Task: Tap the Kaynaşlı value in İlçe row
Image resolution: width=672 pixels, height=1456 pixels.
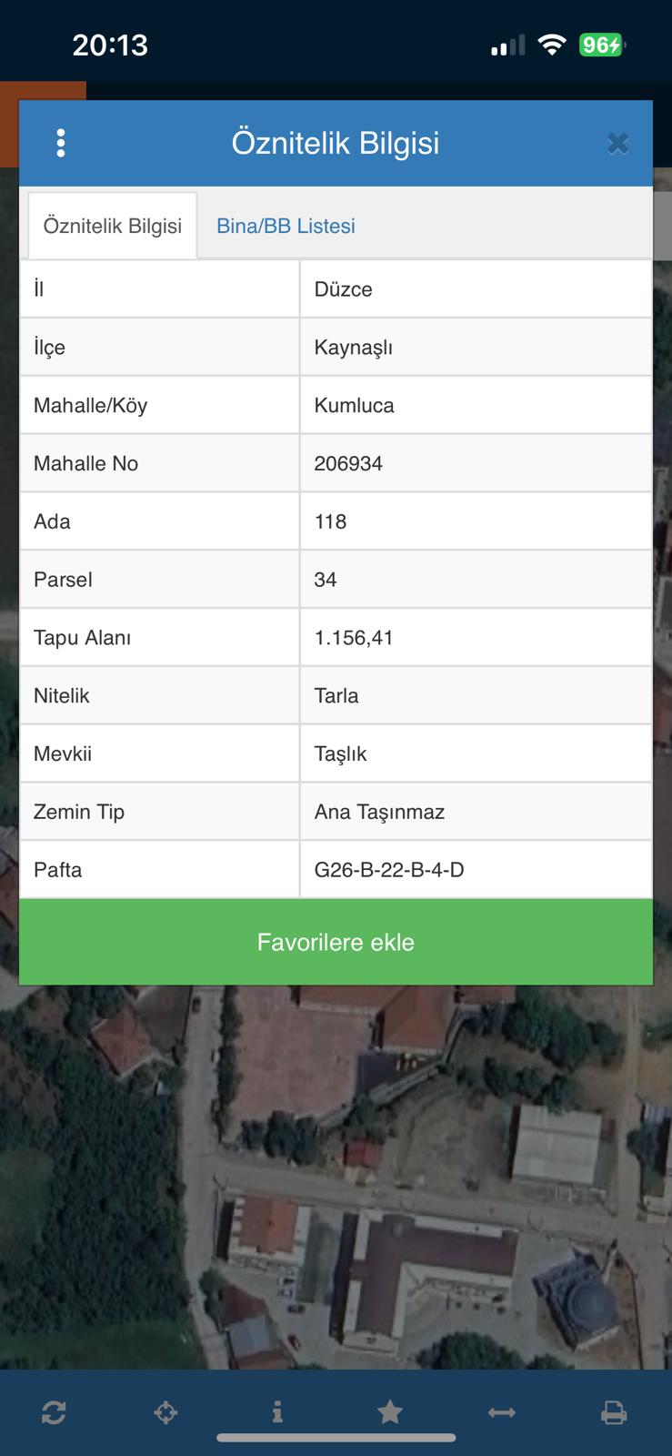Action: pyautogui.click(x=353, y=348)
